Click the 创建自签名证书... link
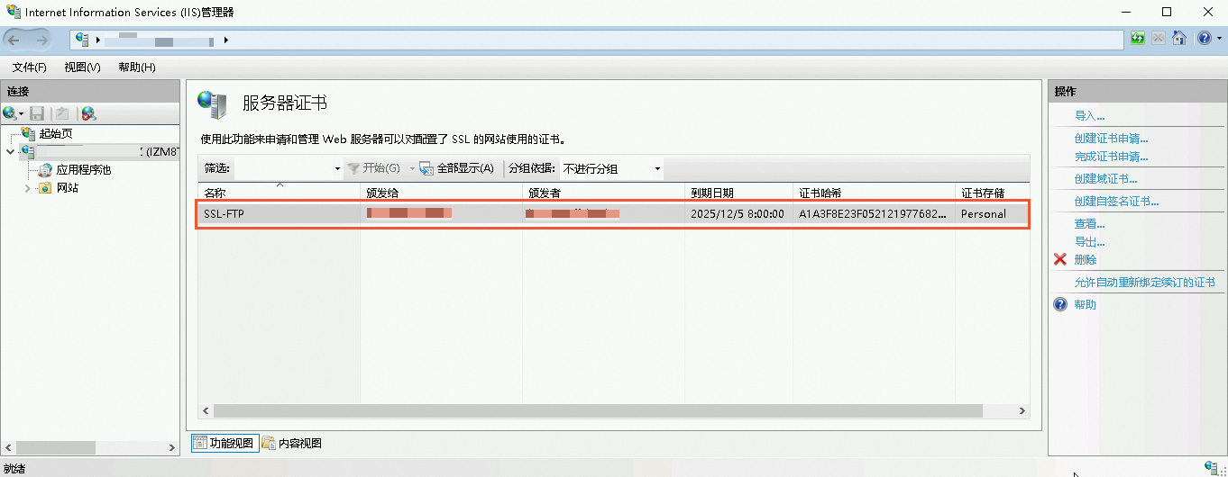Image resolution: width=1228 pixels, height=477 pixels. [x=1116, y=202]
